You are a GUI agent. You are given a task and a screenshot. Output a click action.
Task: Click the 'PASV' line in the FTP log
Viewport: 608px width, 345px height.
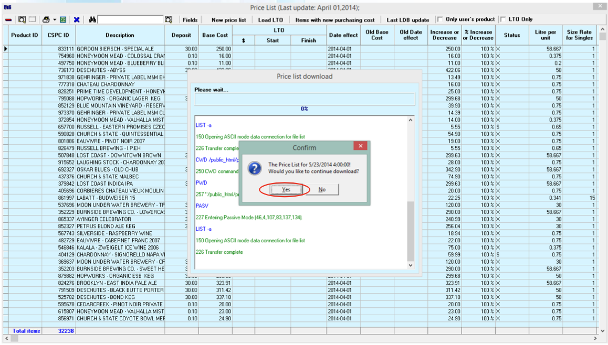click(202, 206)
